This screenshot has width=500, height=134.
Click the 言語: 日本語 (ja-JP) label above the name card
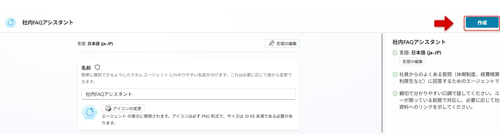point(95,43)
